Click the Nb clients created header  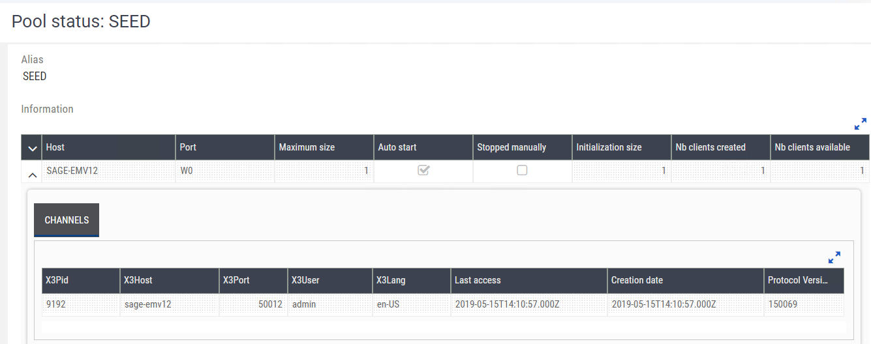point(719,147)
